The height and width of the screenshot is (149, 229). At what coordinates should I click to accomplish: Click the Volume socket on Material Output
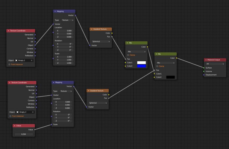(x=204, y=71)
